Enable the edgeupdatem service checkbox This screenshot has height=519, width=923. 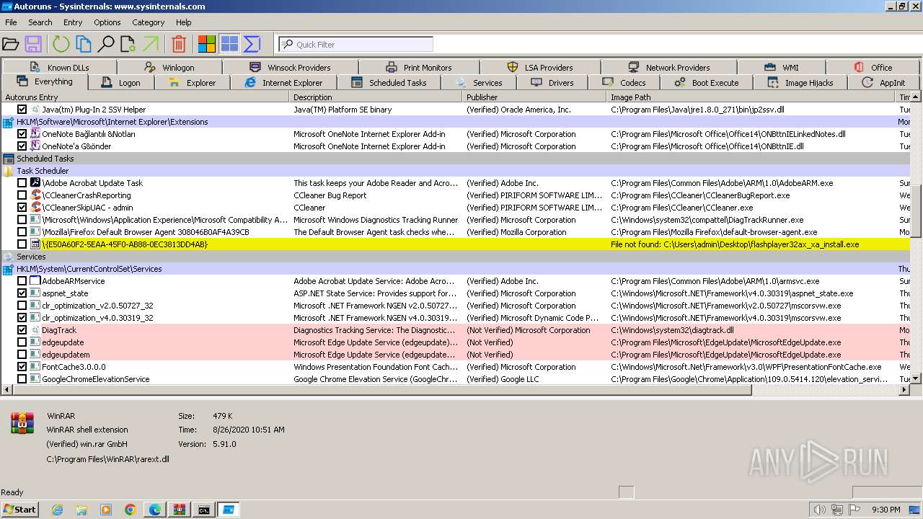pos(22,355)
